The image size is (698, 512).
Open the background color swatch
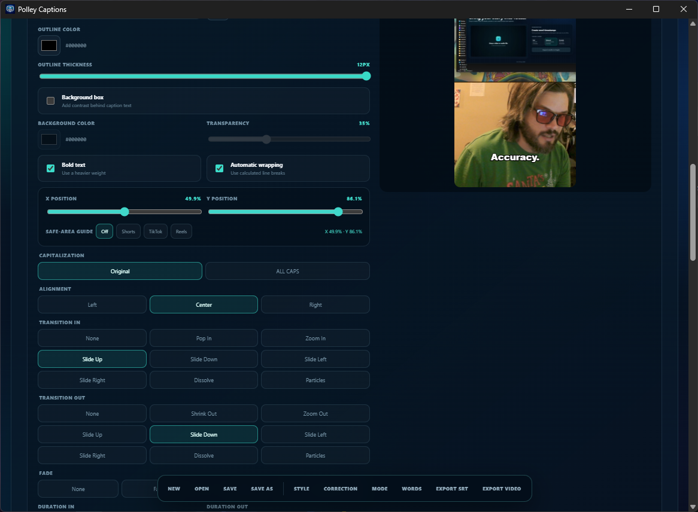pyautogui.click(x=49, y=139)
